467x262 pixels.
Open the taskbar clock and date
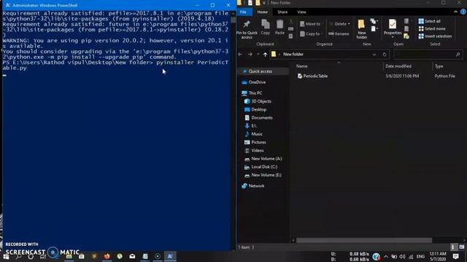click(x=438, y=256)
